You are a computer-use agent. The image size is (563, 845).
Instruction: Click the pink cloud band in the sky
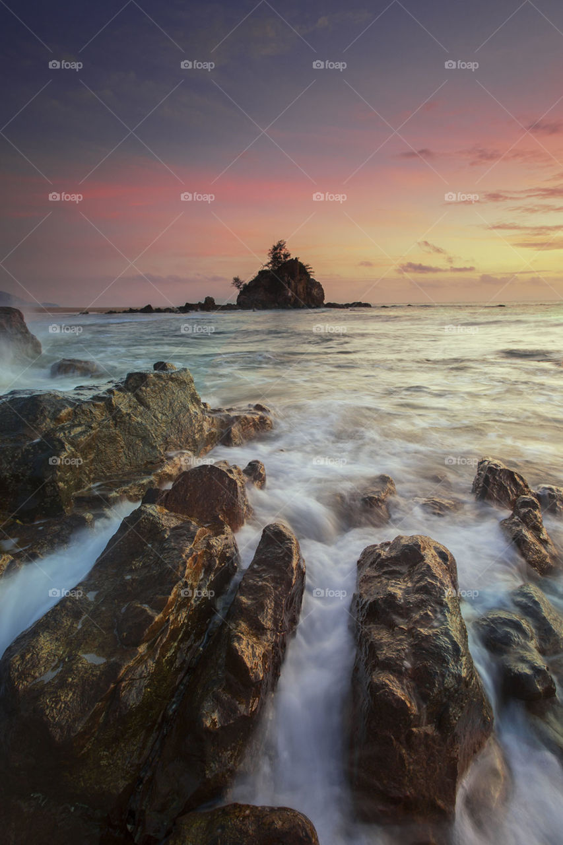pyautogui.click(x=198, y=191)
